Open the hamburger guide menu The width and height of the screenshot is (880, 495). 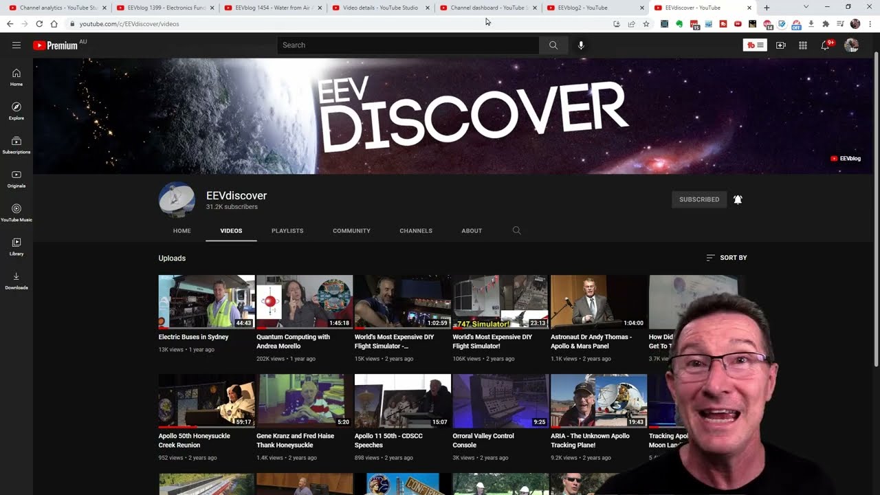pos(16,45)
